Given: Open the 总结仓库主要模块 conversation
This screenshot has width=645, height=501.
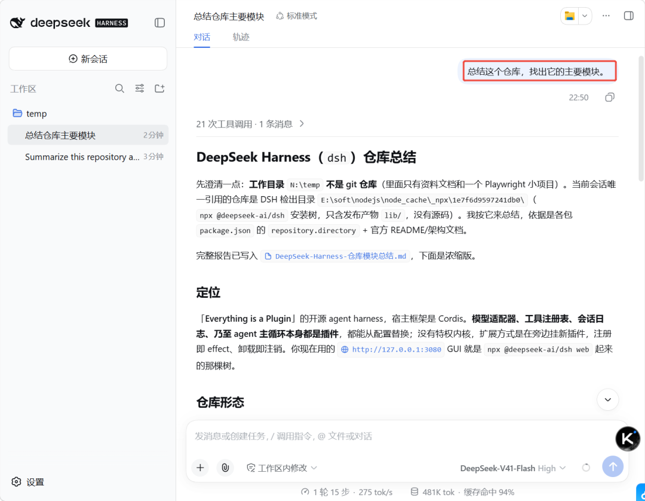Looking at the screenshot, I should [x=88, y=135].
